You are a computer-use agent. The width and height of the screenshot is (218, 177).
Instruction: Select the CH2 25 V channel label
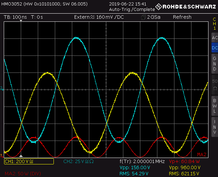click(x=78, y=161)
